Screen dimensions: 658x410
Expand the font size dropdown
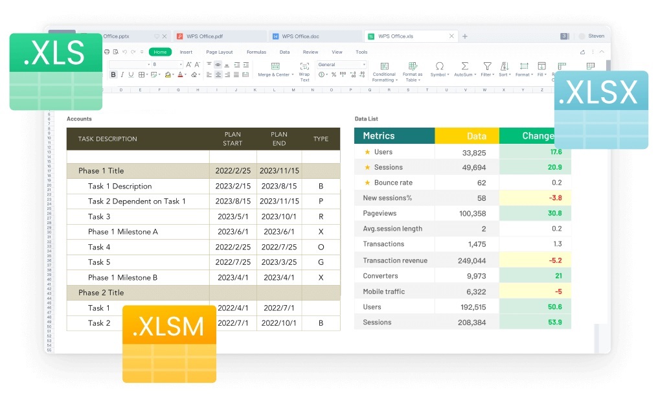point(182,63)
